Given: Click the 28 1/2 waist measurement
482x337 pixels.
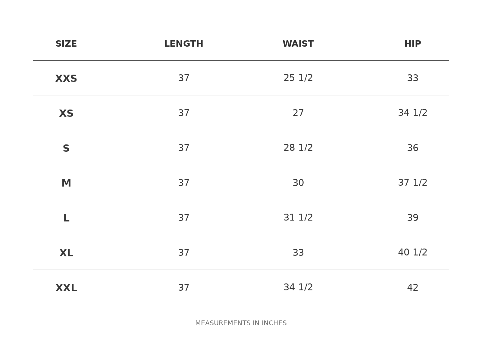Looking at the screenshot, I should [298, 148].
